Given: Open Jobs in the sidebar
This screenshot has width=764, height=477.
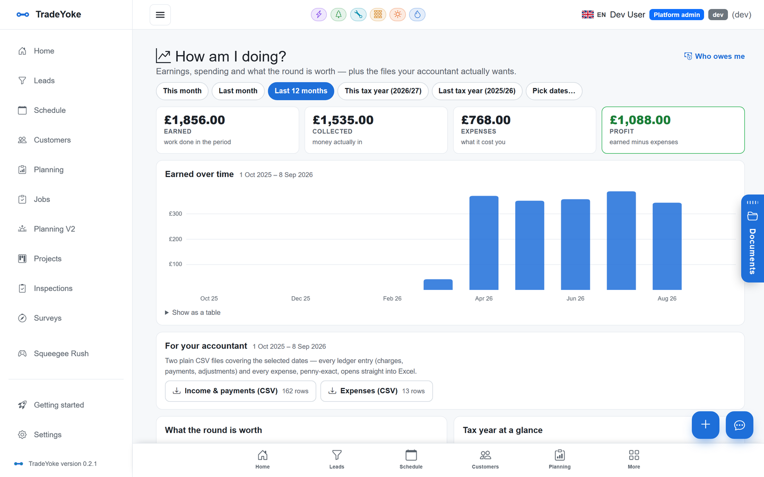Looking at the screenshot, I should pyautogui.click(x=66, y=199).
